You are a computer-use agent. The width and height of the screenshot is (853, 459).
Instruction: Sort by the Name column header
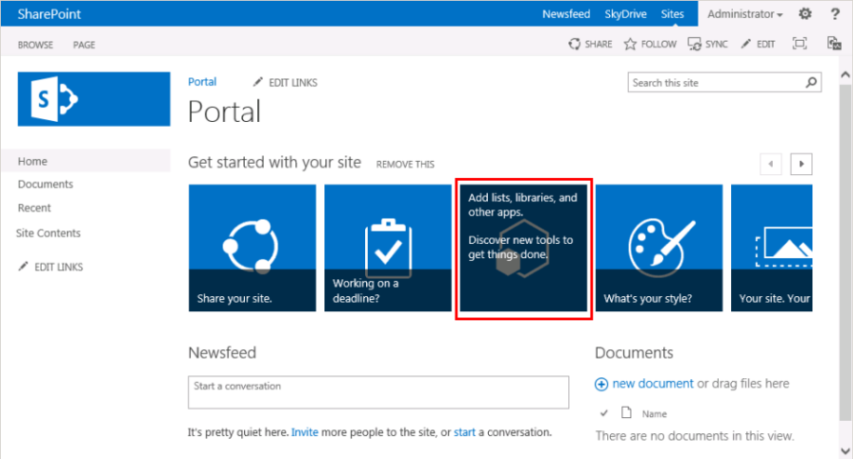tap(655, 414)
